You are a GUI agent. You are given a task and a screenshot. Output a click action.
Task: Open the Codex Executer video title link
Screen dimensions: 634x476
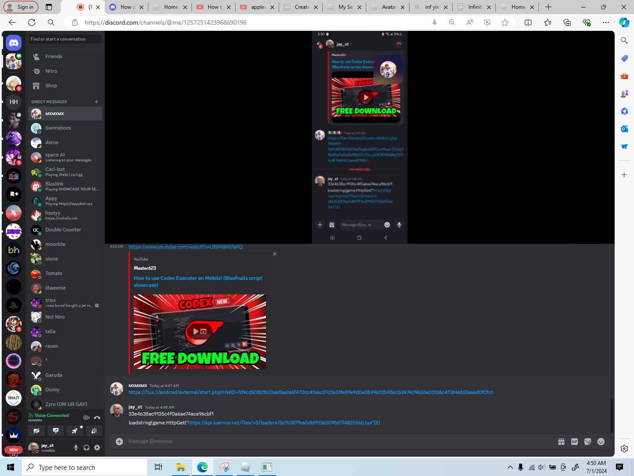tap(198, 282)
